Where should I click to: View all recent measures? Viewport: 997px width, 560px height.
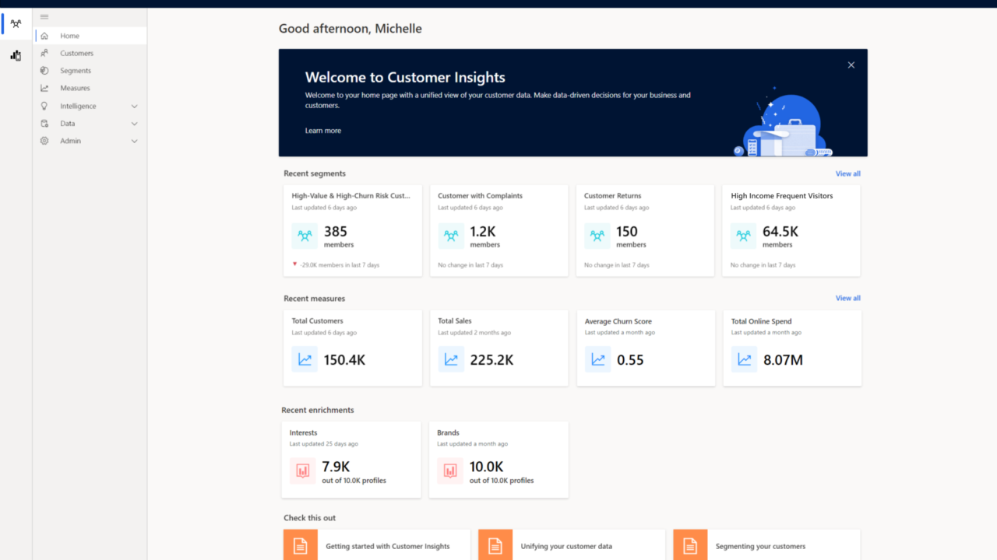pyautogui.click(x=848, y=298)
